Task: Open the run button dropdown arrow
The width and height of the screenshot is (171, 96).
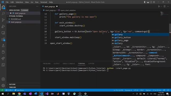Action: pyautogui.click(x=161, y=6)
